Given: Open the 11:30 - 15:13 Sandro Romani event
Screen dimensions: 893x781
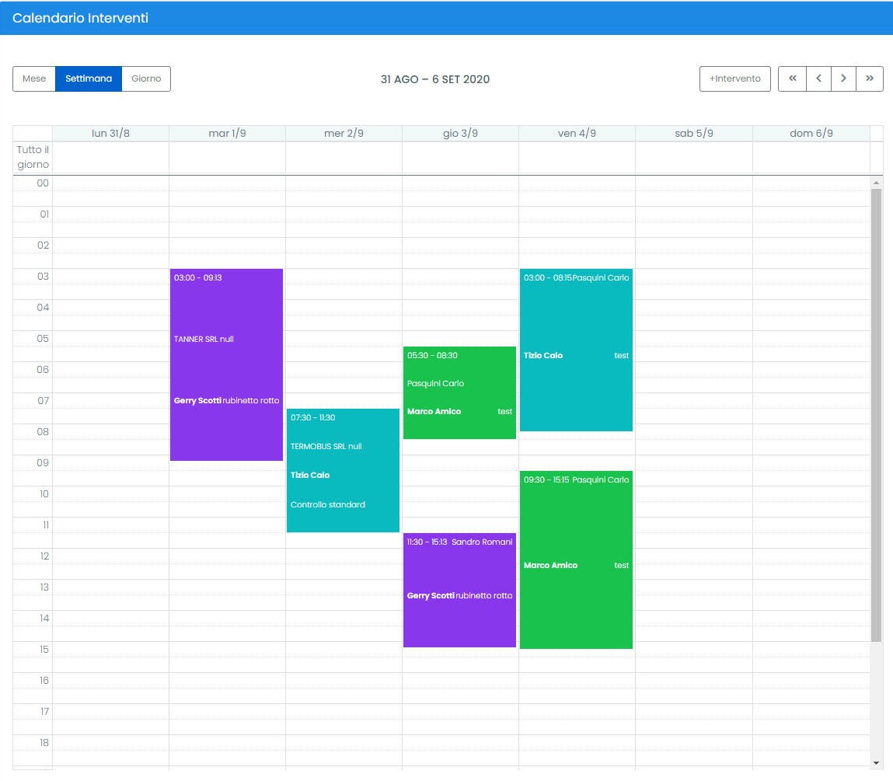Looking at the screenshot, I should [x=459, y=590].
